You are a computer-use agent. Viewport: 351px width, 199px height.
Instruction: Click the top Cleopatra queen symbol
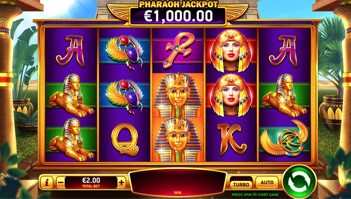tap(231, 51)
